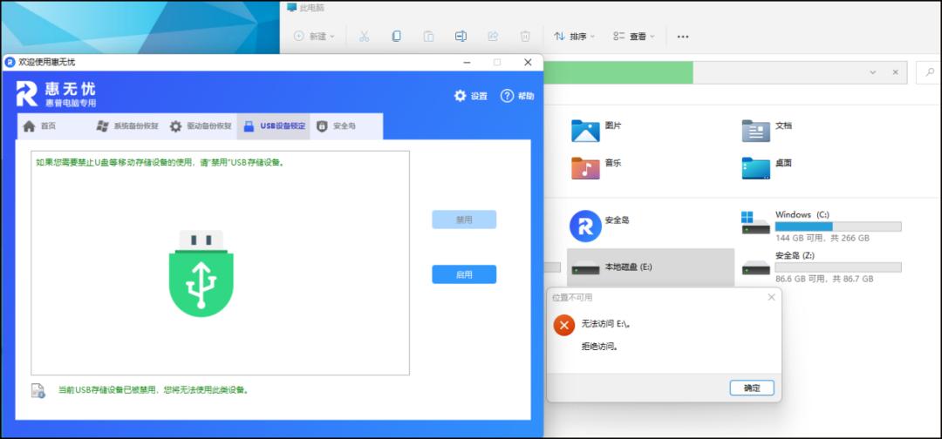Screen dimensions: 942x439
Task: Switch to the 系统备份恢复 tab
Action: 127,126
